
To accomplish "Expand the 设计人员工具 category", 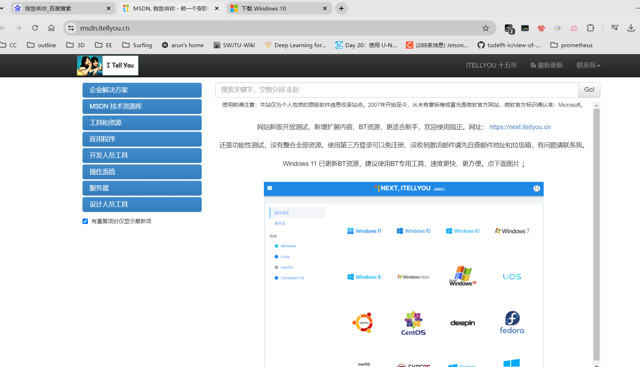I will click(142, 204).
